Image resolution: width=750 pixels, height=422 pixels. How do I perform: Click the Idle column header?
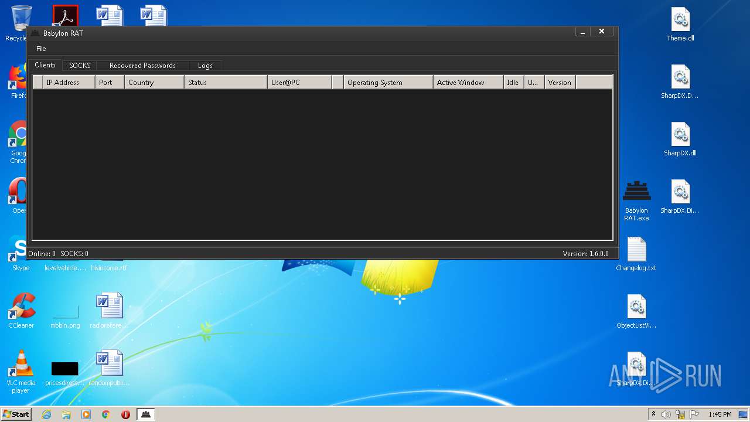point(513,83)
